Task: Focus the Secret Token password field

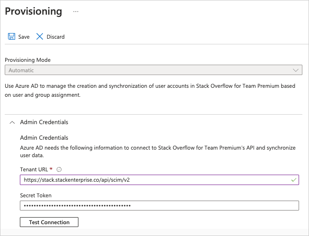Action: tap(159, 205)
